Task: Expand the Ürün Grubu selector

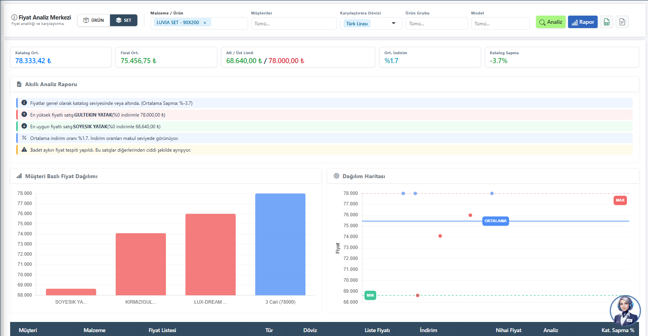Action: [436, 24]
